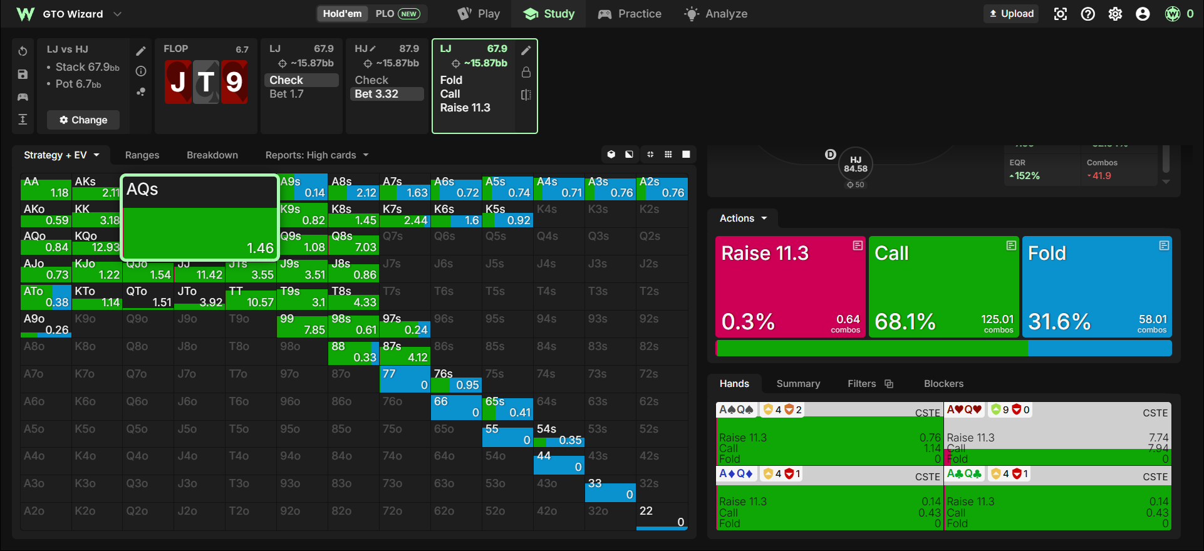The height and width of the screenshot is (551, 1204).
Task: Select the solid square layout view
Action: tap(687, 155)
